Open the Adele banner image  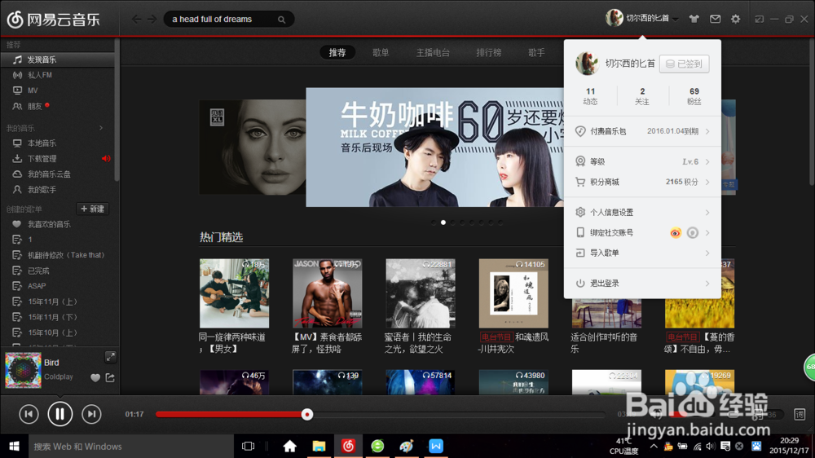coord(253,148)
